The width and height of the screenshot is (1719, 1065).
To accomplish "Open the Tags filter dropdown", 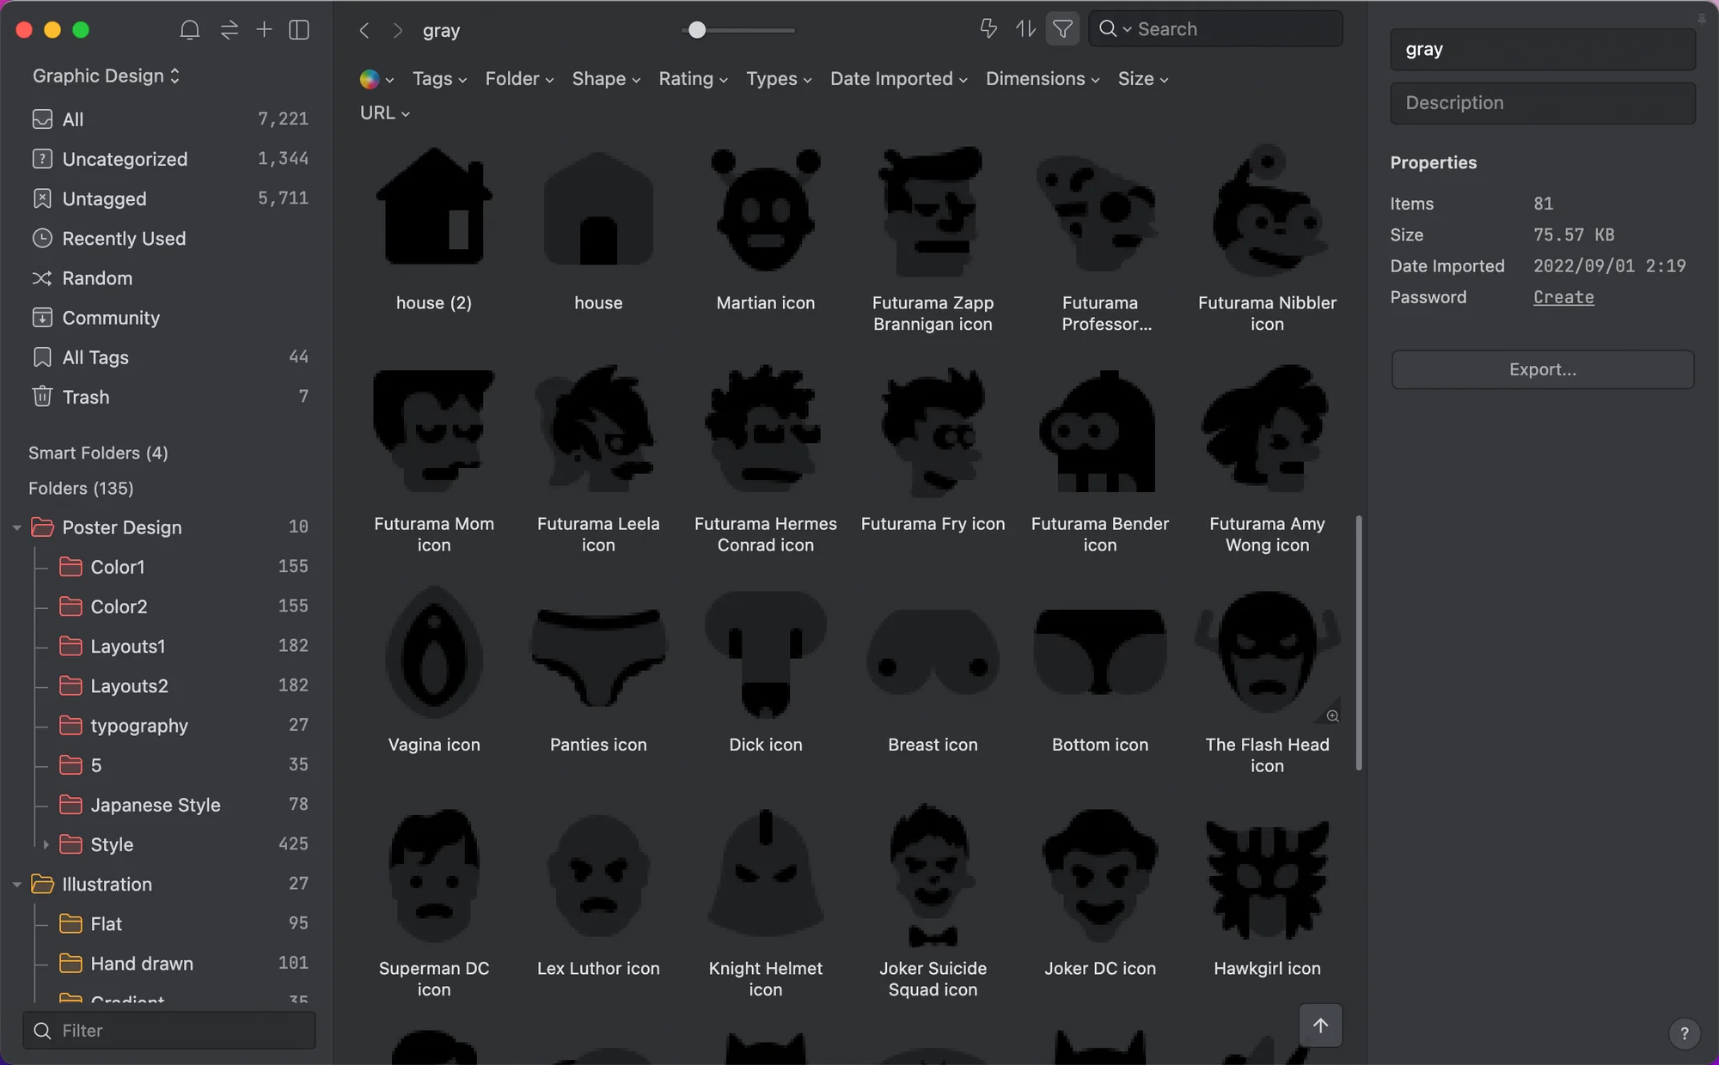I will tap(439, 79).
